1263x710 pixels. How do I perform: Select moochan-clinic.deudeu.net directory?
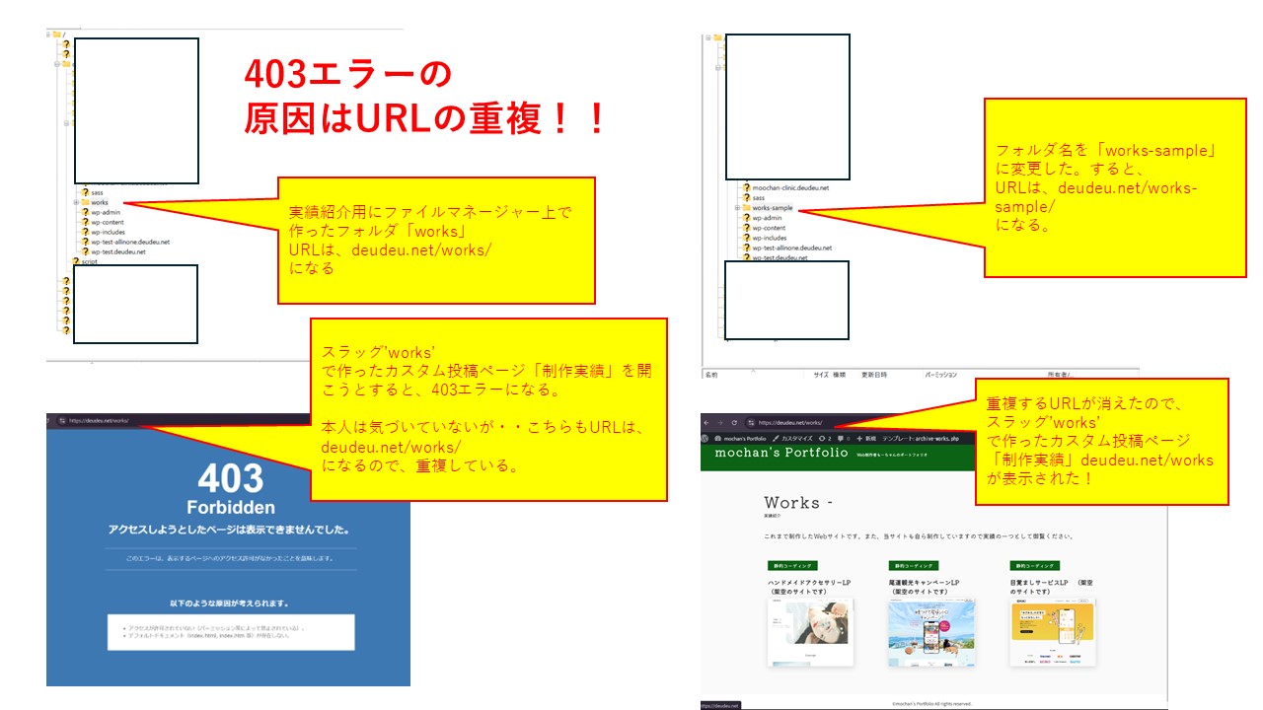tap(789, 187)
